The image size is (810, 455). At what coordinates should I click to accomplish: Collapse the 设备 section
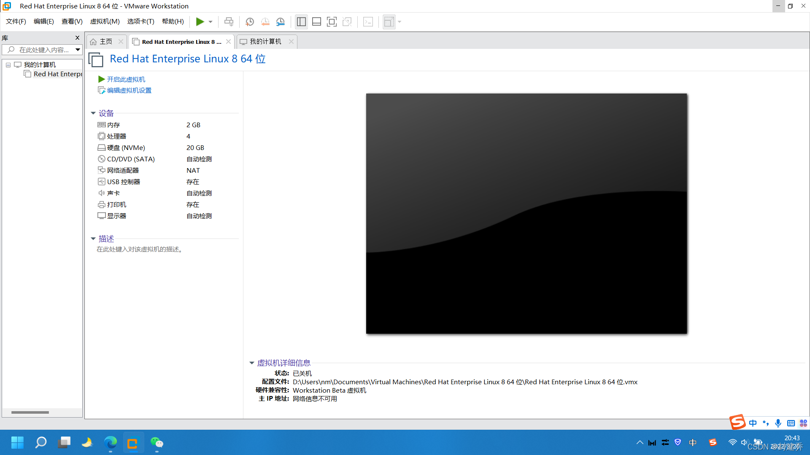point(93,113)
